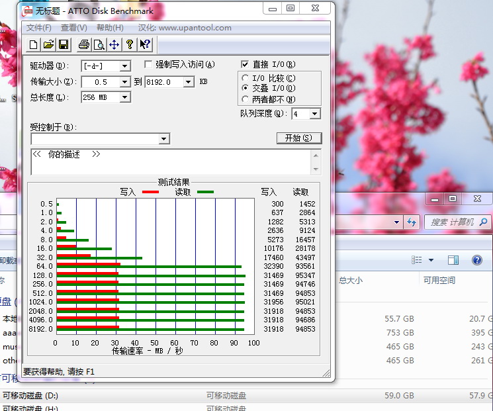The image size is (493, 411).
Task: Toggle the preview pane icon in Explorer
Action: pyautogui.click(x=453, y=259)
